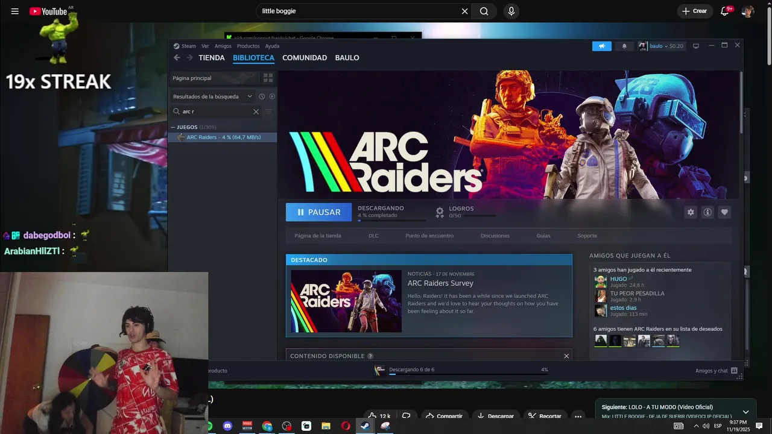Close the CONTENIDO DISPONIBLE panel
772x434 pixels.
point(566,356)
